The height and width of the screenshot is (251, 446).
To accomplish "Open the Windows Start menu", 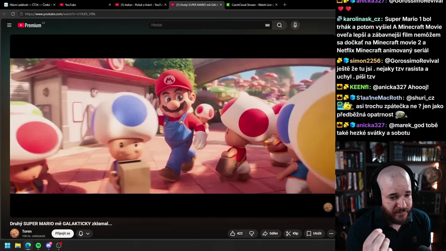I will (7, 245).
